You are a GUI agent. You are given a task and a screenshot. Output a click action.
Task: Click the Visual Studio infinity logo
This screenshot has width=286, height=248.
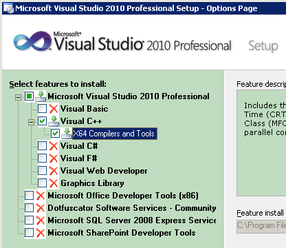[32, 41]
